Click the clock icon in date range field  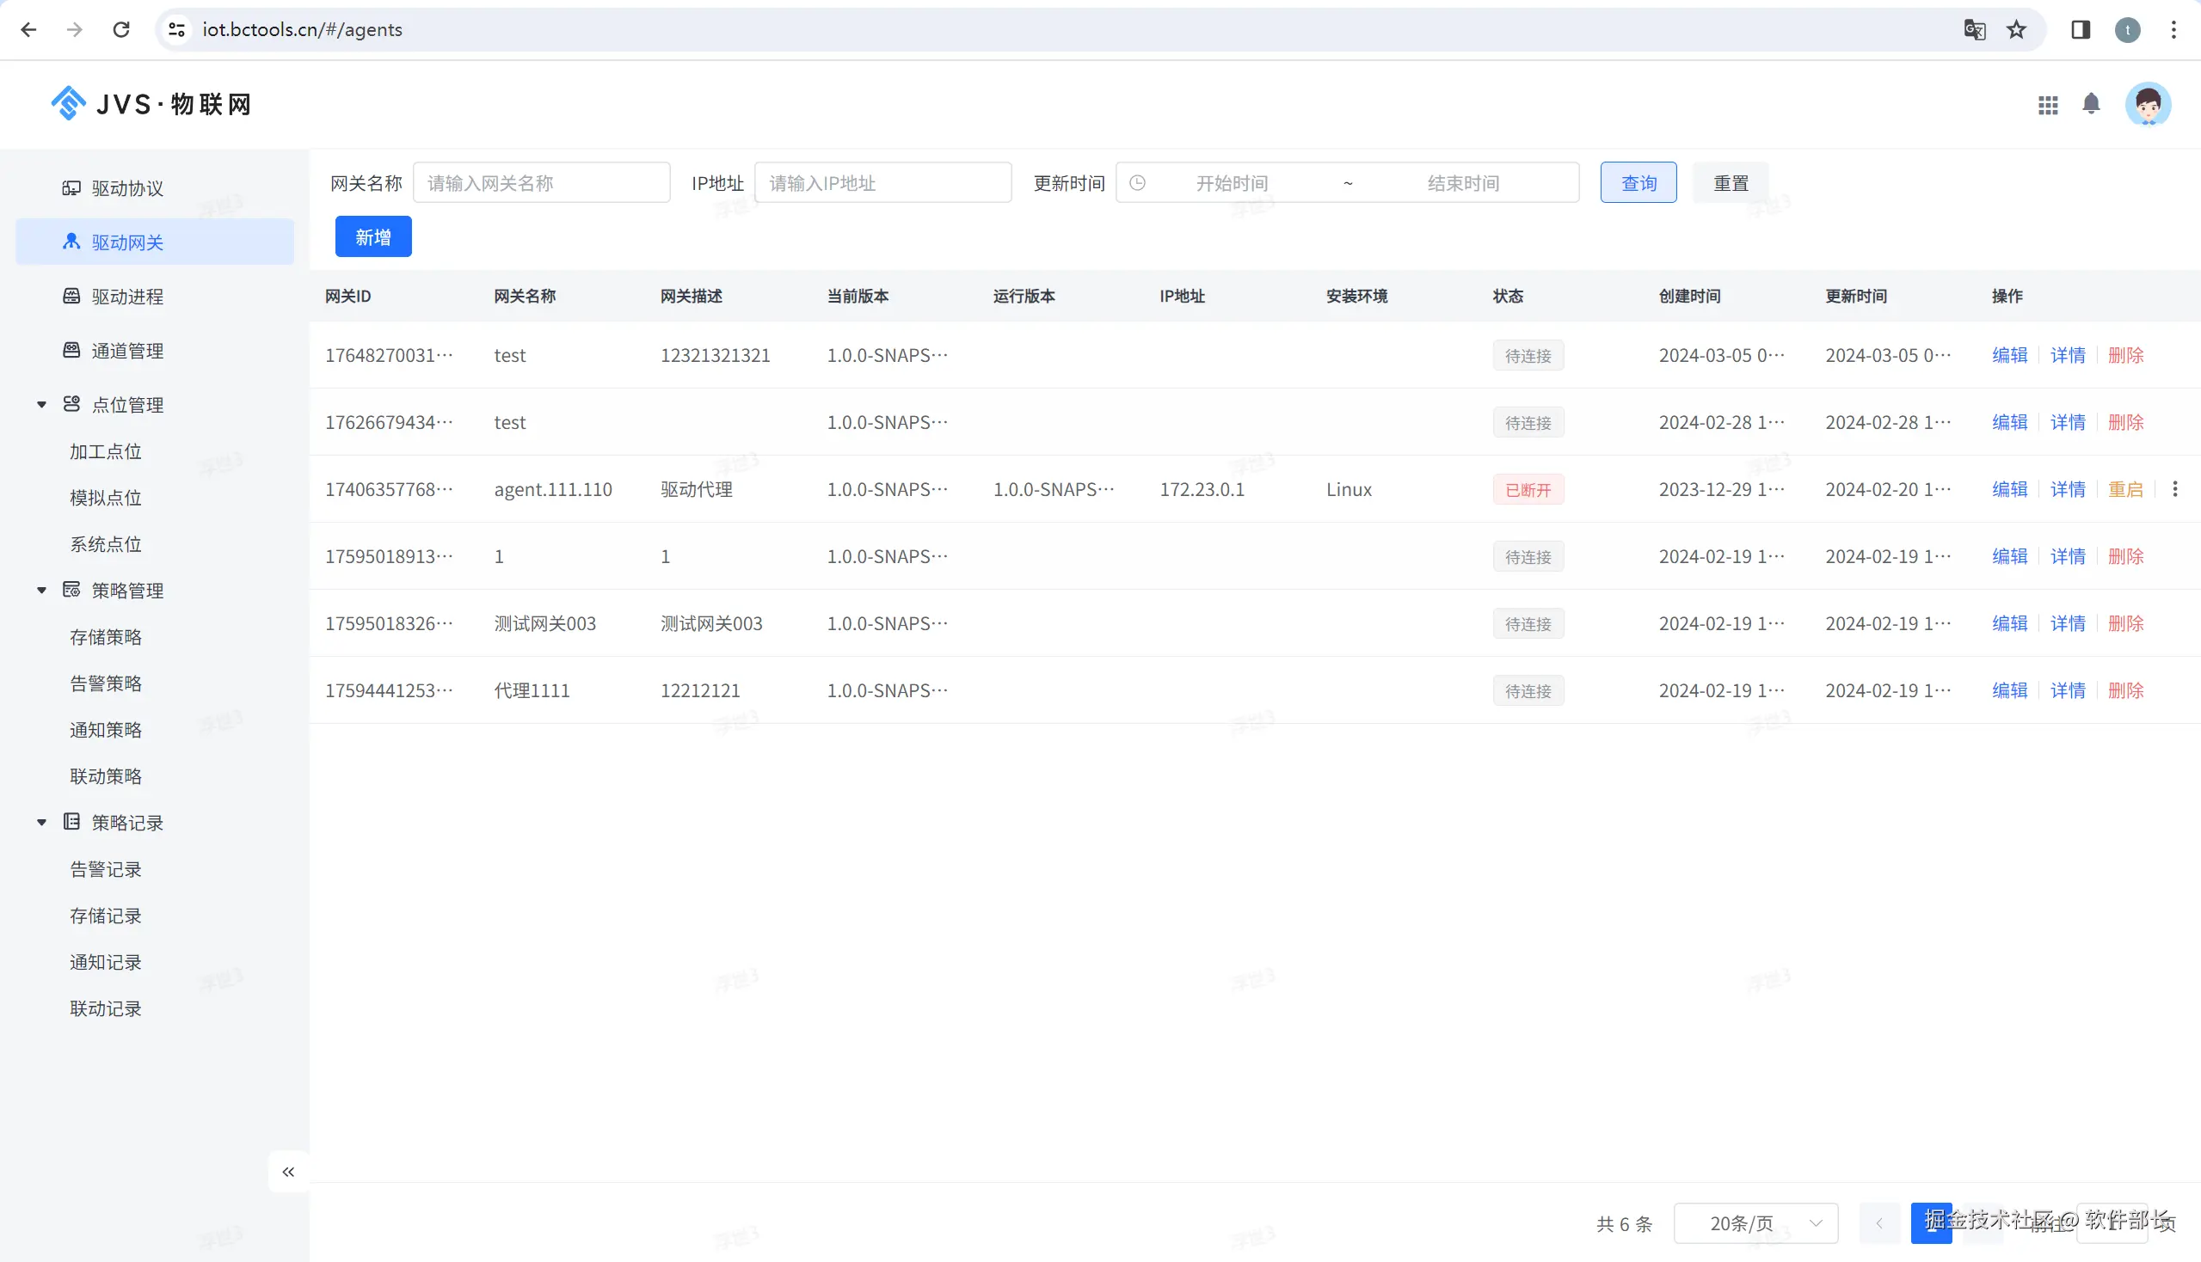coord(1137,183)
